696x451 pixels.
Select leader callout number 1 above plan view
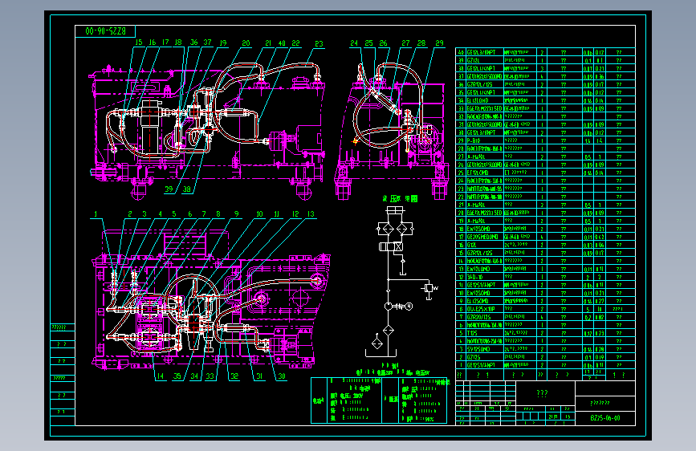[96, 214]
